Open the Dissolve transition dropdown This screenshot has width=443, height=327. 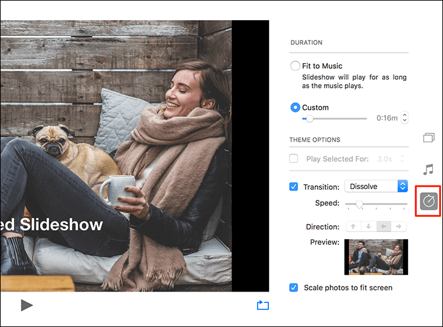376,187
